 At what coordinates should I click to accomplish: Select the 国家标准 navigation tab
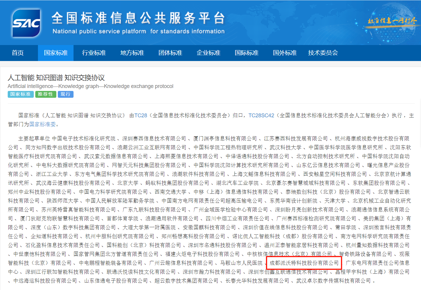click(56, 53)
